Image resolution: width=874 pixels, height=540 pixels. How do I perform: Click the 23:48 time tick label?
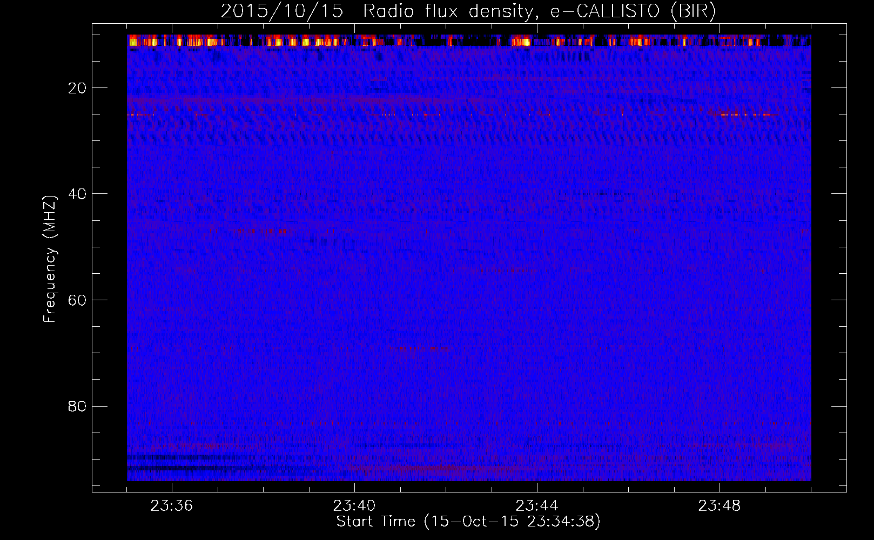click(720, 506)
